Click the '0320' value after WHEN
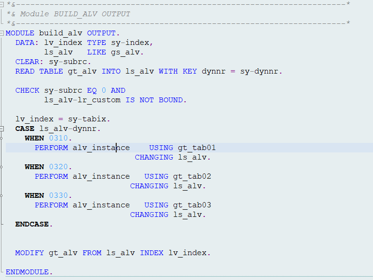This screenshot has width=373, height=280. tap(58, 167)
